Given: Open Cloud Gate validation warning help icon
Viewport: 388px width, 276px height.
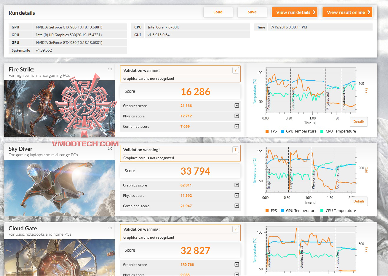Looking at the screenshot, I should point(235,229).
